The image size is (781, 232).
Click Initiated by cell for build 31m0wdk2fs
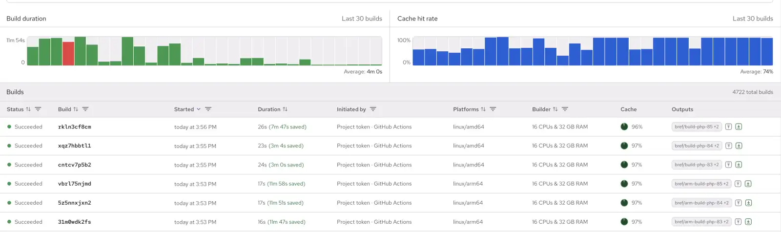coord(374,222)
